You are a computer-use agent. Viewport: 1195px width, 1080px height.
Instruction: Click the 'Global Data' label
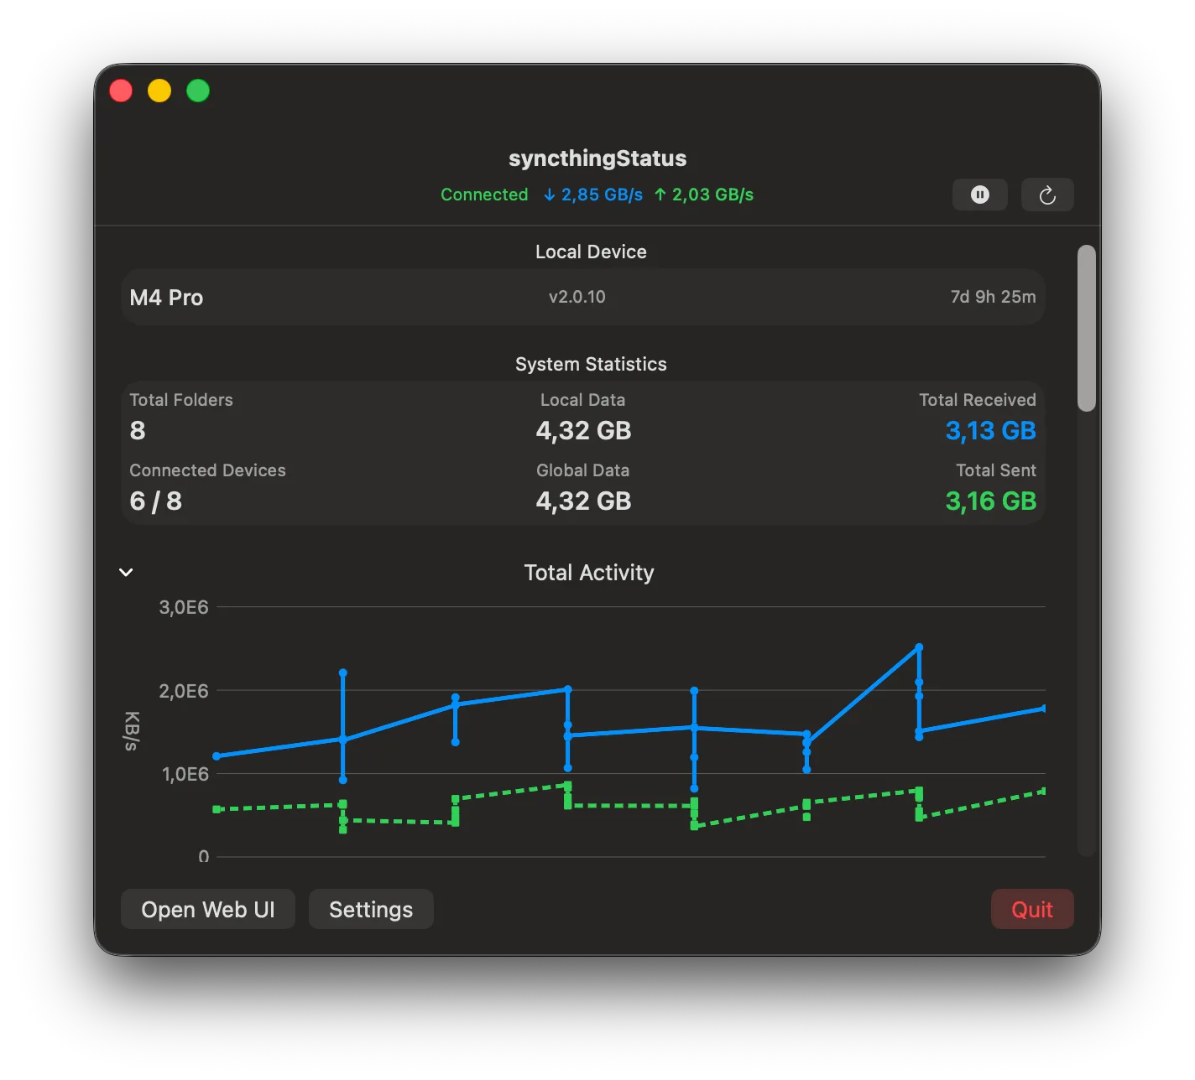pyautogui.click(x=582, y=470)
